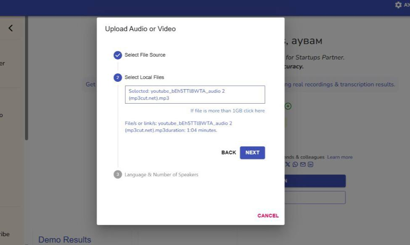Click the sidebar vertical scrollbar
Screen dimensions: 410x245
point(26,78)
